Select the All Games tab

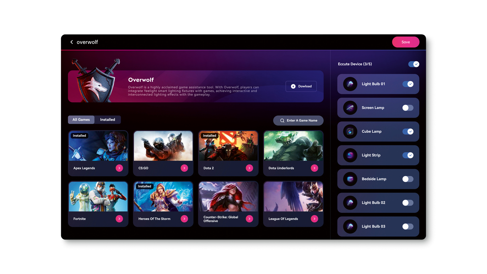81,119
